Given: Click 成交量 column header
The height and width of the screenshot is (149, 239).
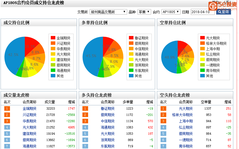Looking at the screenshot, I should click(x=50, y=102).
